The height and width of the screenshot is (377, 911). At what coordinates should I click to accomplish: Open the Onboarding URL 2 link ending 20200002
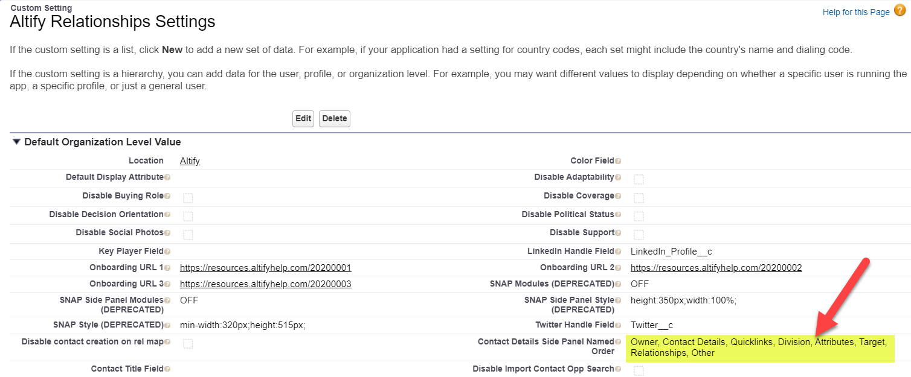click(x=716, y=268)
